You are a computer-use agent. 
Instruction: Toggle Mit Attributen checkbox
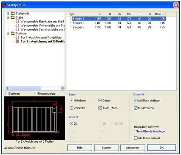[136, 108]
